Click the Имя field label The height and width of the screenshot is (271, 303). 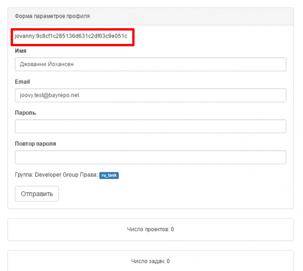[21, 51]
